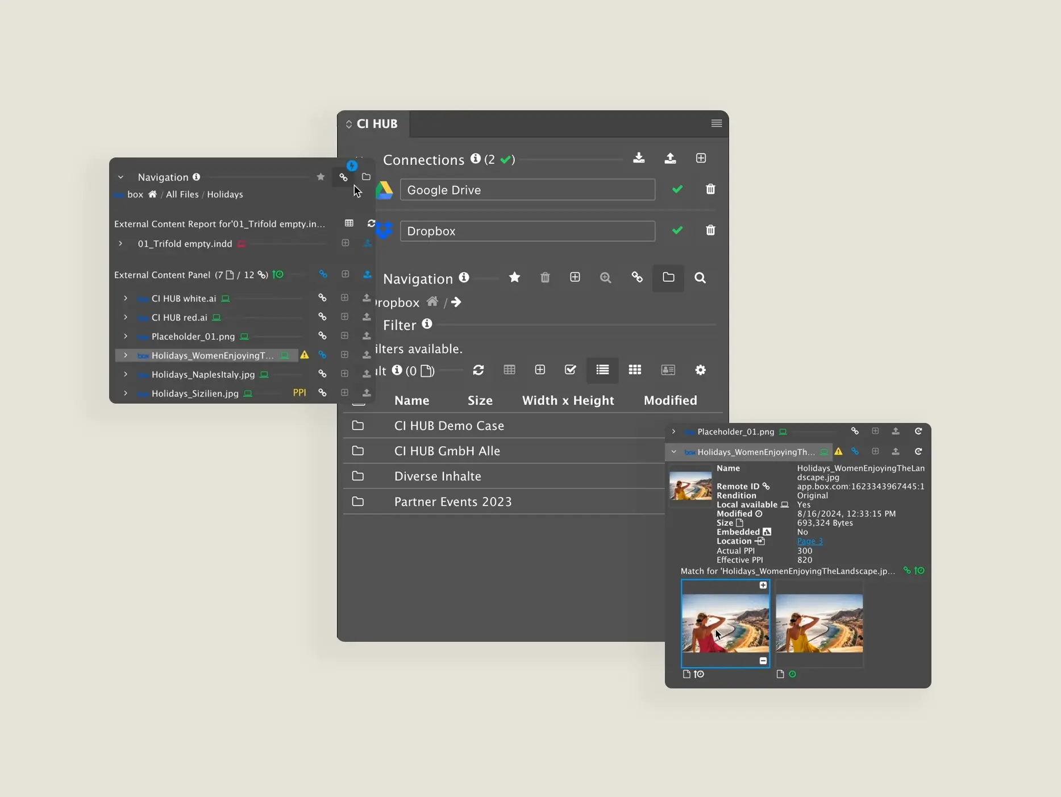Viewport: 1061px width, 797px height.
Task: Expand the CI HUB red.ai row
Action: point(126,317)
